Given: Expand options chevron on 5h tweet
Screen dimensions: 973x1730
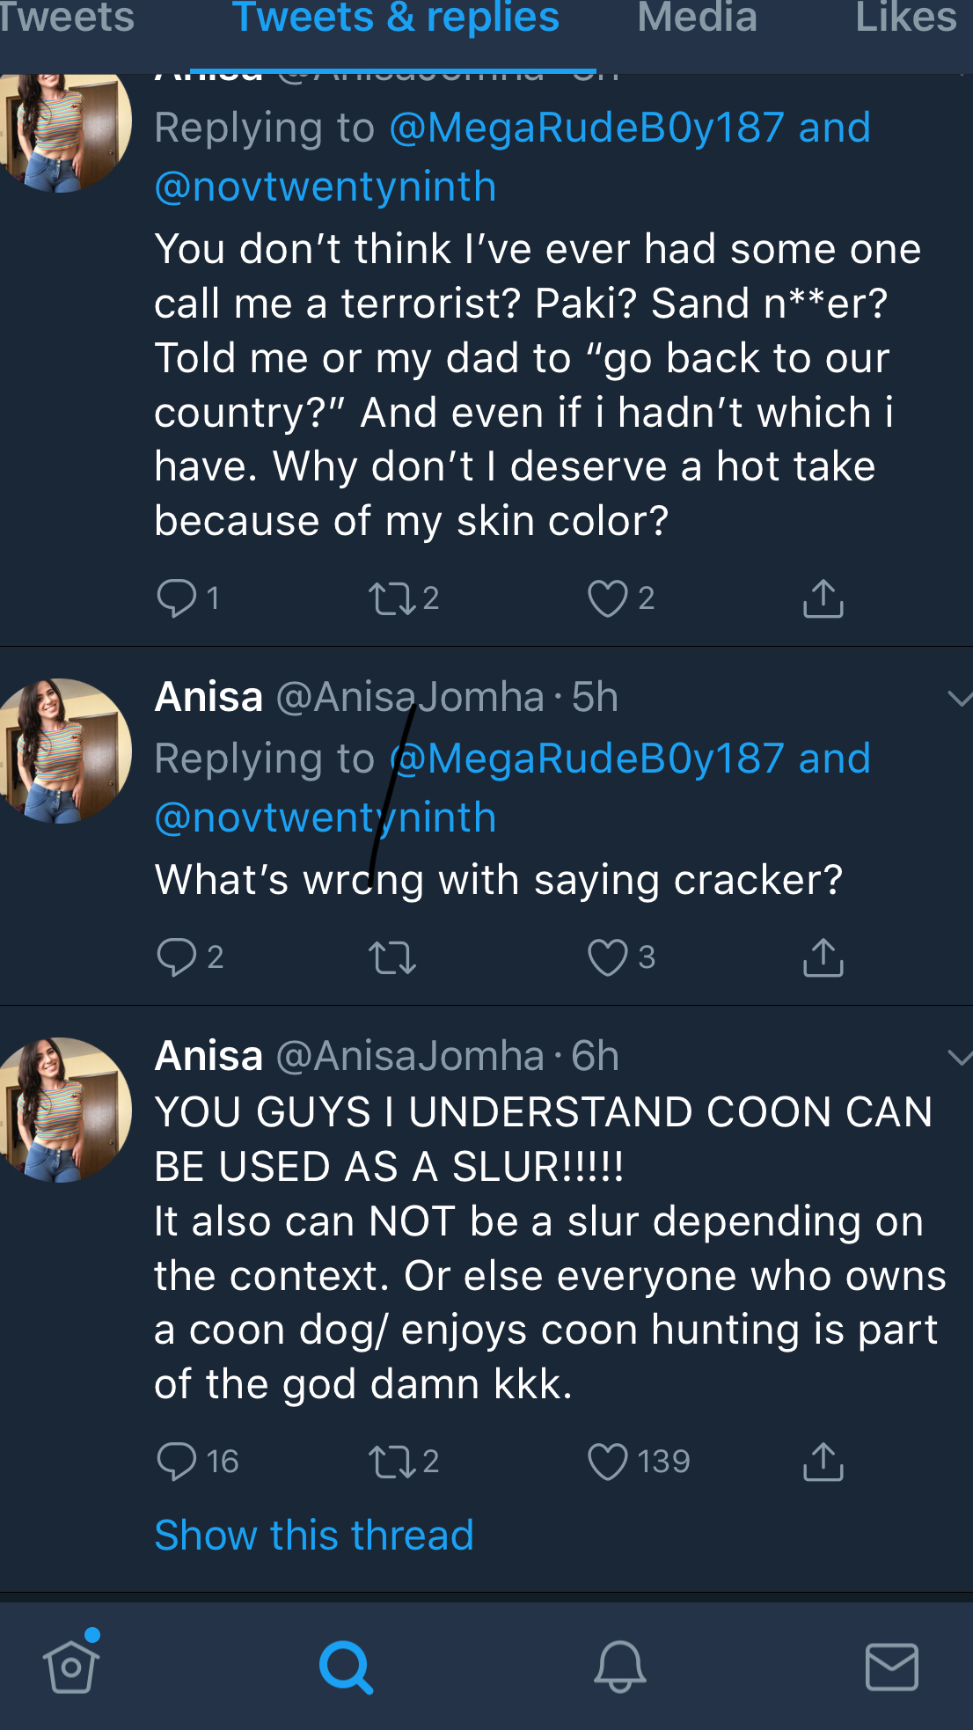Looking at the screenshot, I should click(959, 699).
